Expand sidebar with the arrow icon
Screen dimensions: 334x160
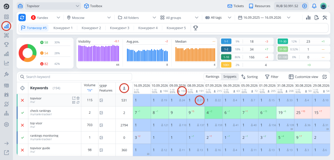point(6,143)
